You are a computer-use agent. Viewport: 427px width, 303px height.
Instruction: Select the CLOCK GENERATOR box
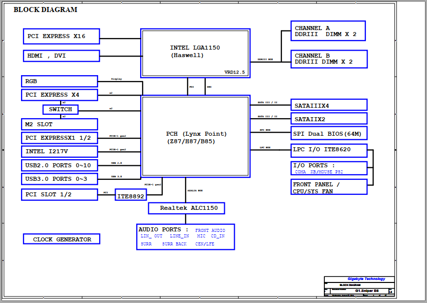point(62,239)
